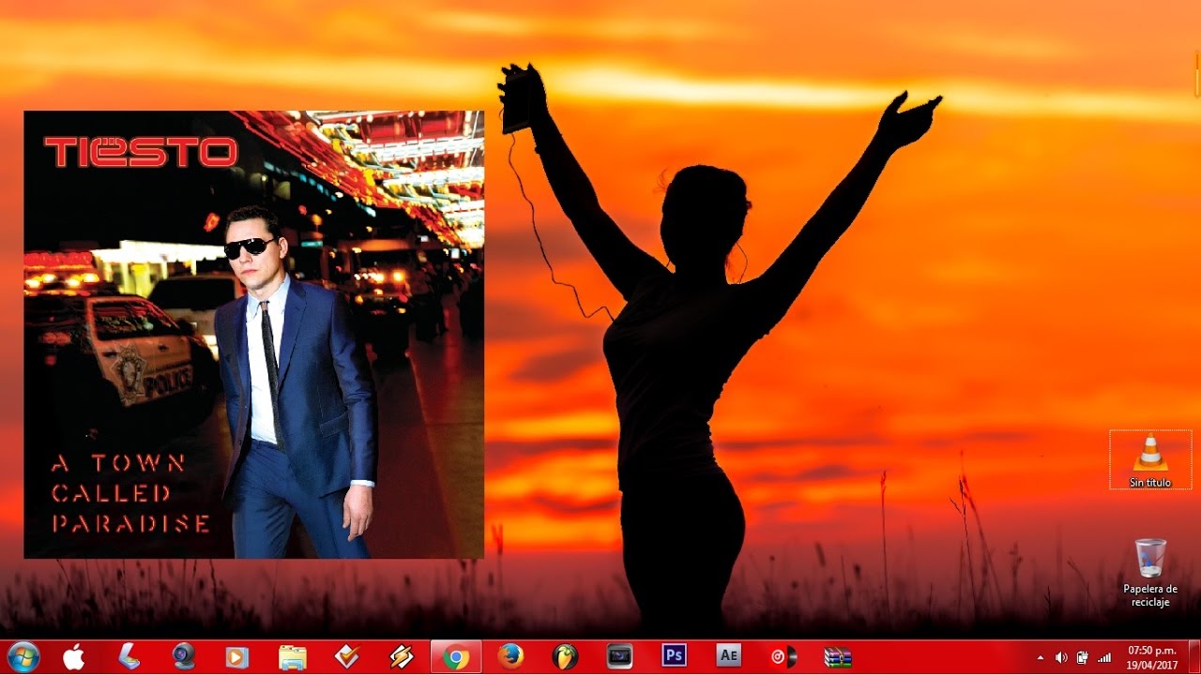Open the clock showing 07:50 p.m.
This screenshot has width=1201, height=675.
[1151, 656]
